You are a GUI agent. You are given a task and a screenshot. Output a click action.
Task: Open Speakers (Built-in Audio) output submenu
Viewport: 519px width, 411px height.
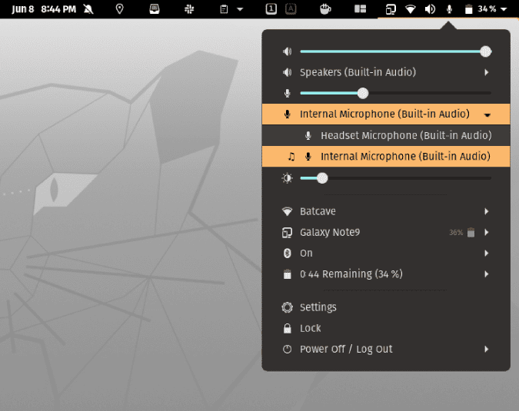point(386,72)
